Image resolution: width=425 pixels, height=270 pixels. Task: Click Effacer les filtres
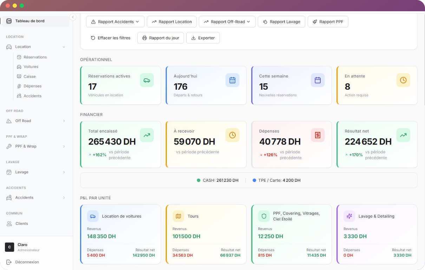click(110, 38)
